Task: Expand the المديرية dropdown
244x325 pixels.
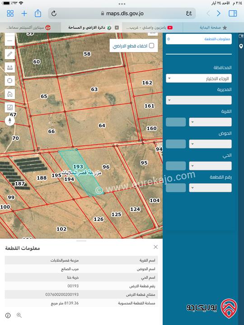Action: click(199, 100)
